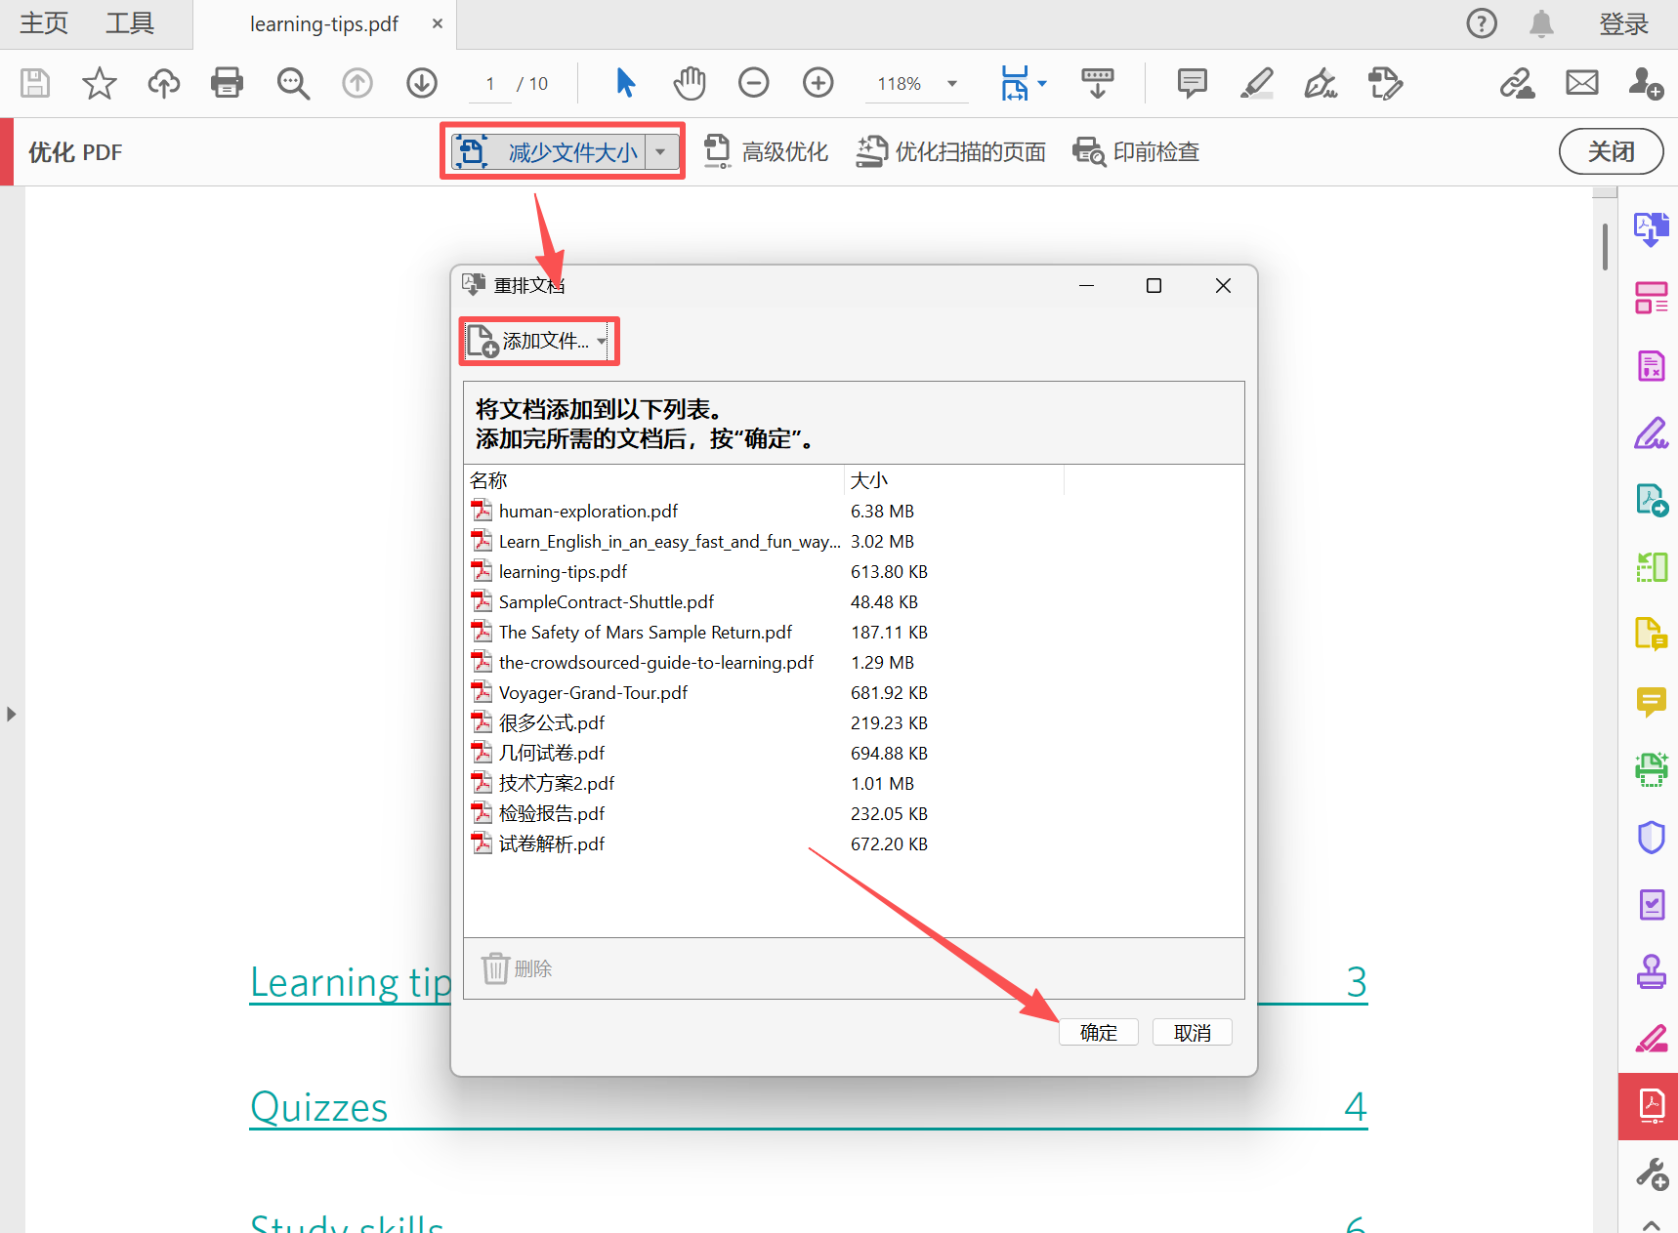This screenshot has width=1678, height=1233.
Task: Click the 取消 button
Action: tap(1192, 1032)
